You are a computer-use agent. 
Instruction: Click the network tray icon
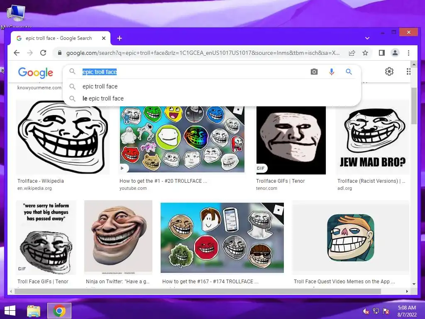point(376,311)
